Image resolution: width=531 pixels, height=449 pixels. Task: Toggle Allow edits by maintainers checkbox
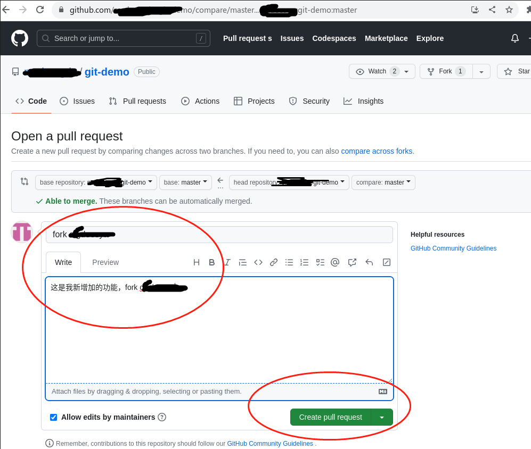pyautogui.click(x=53, y=417)
